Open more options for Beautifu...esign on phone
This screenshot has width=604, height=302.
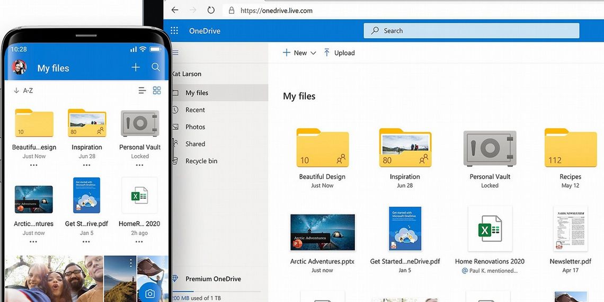(x=34, y=165)
